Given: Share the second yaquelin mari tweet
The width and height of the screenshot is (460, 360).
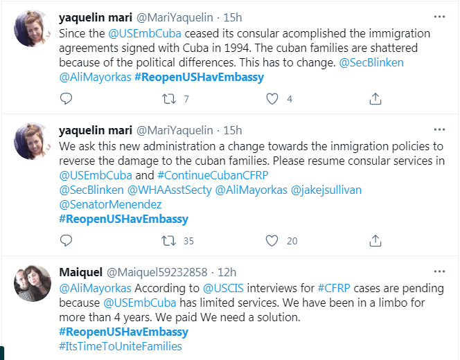Looking at the screenshot, I should [375, 241].
